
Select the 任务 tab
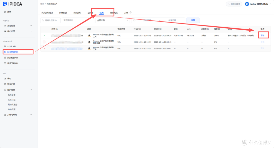click(x=101, y=13)
